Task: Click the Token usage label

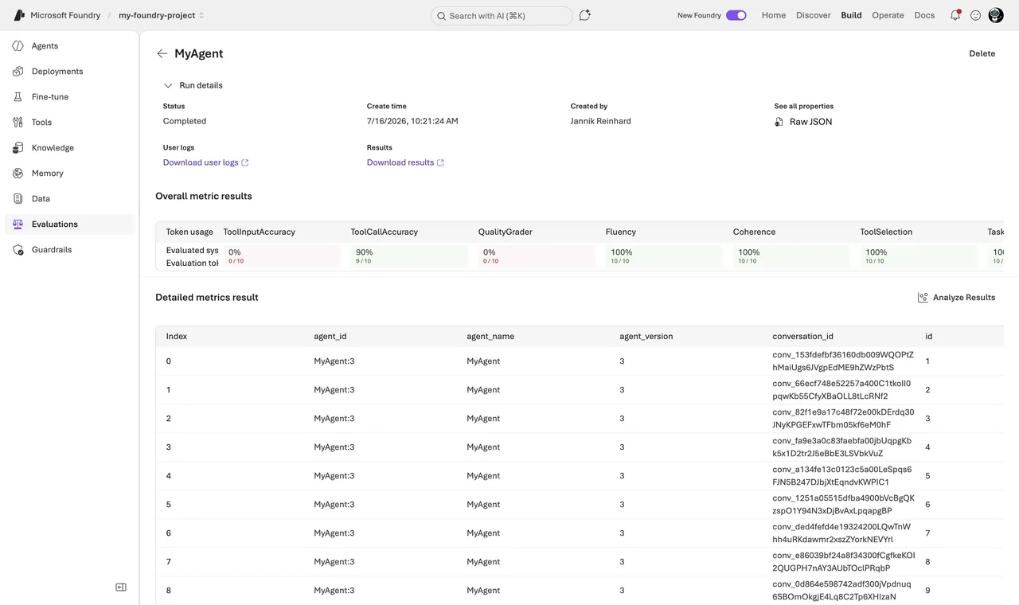Action: 189,232
